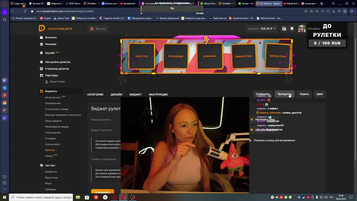Open the Chaos Tricks partner link
Viewport: 357px width, 201px height.
(57, 82)
